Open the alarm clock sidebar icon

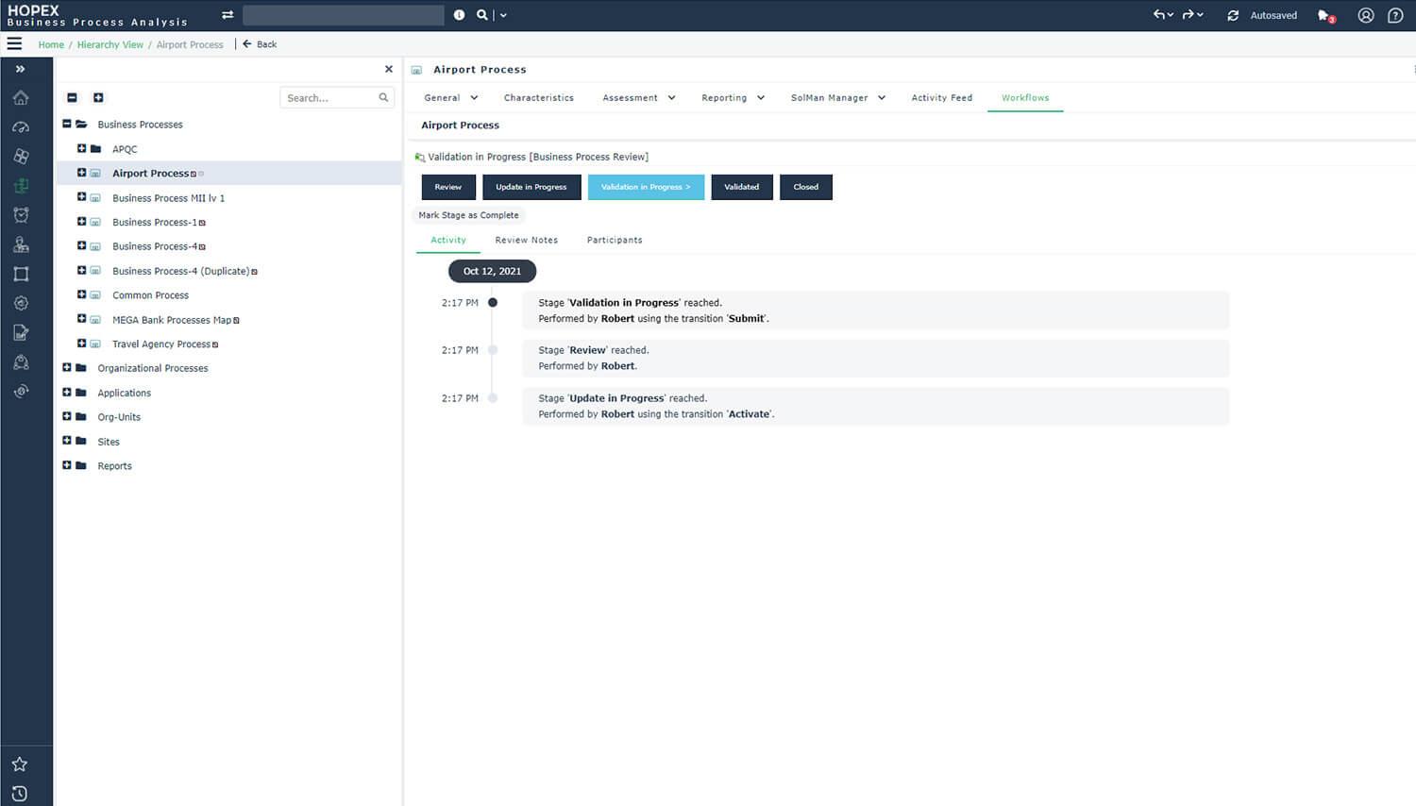click(x=21, y=215)
